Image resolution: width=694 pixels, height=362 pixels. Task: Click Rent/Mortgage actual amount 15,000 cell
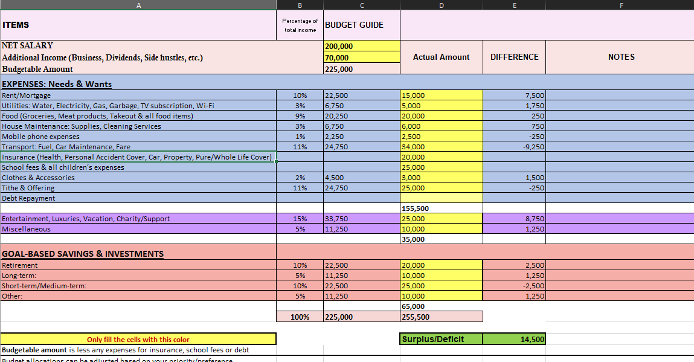[x=441, y=95]
